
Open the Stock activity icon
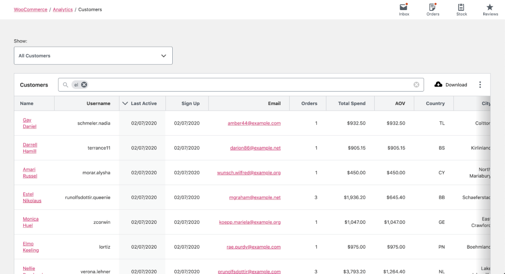tap(461, 10)
